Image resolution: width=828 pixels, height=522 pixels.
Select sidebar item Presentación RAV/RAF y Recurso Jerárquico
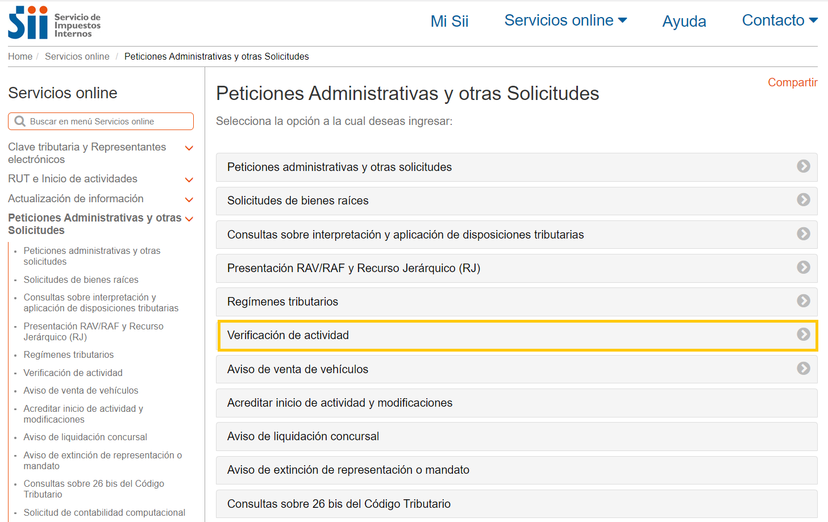93,332
